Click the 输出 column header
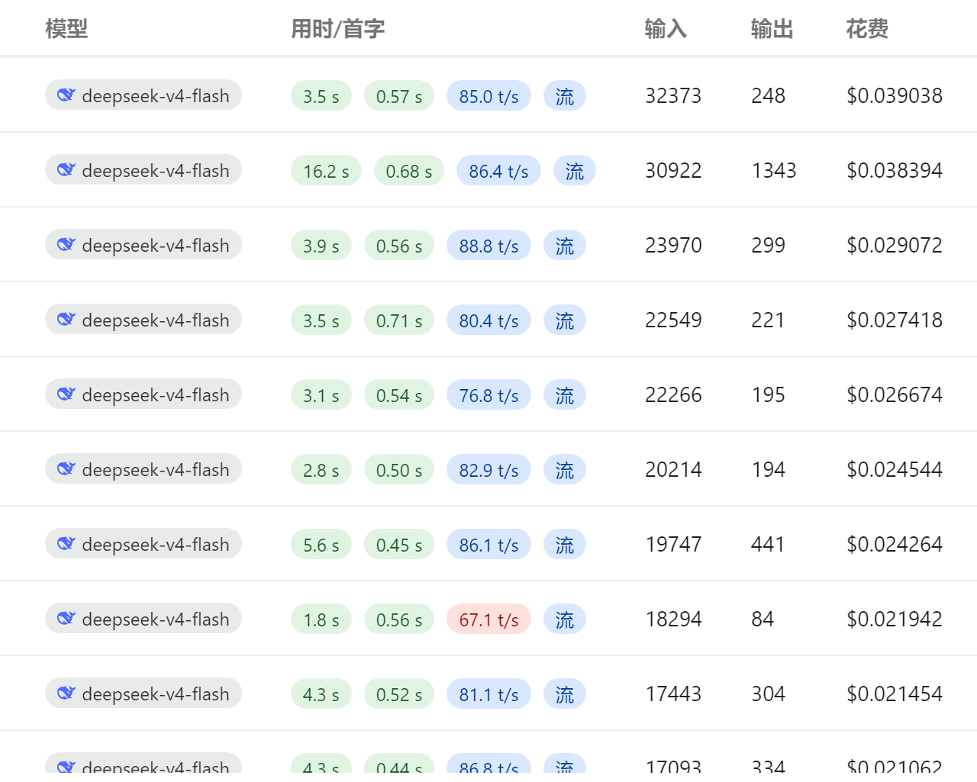 click(772, 29)
